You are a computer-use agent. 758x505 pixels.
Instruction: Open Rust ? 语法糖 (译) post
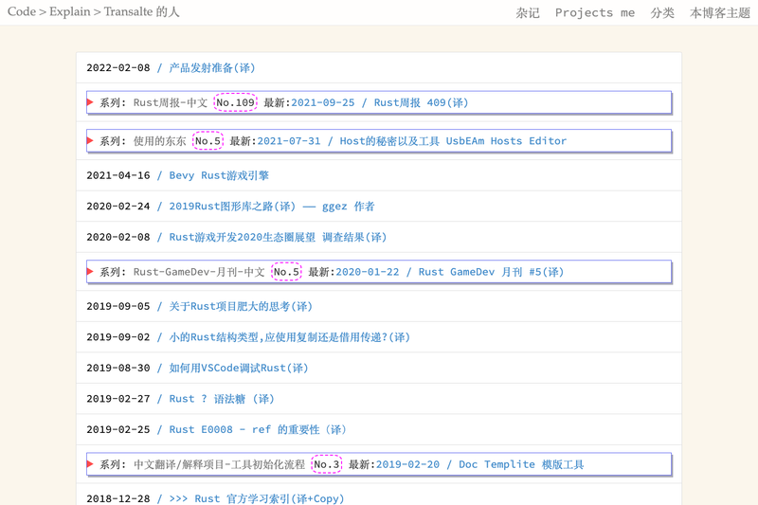pos(222,399)
